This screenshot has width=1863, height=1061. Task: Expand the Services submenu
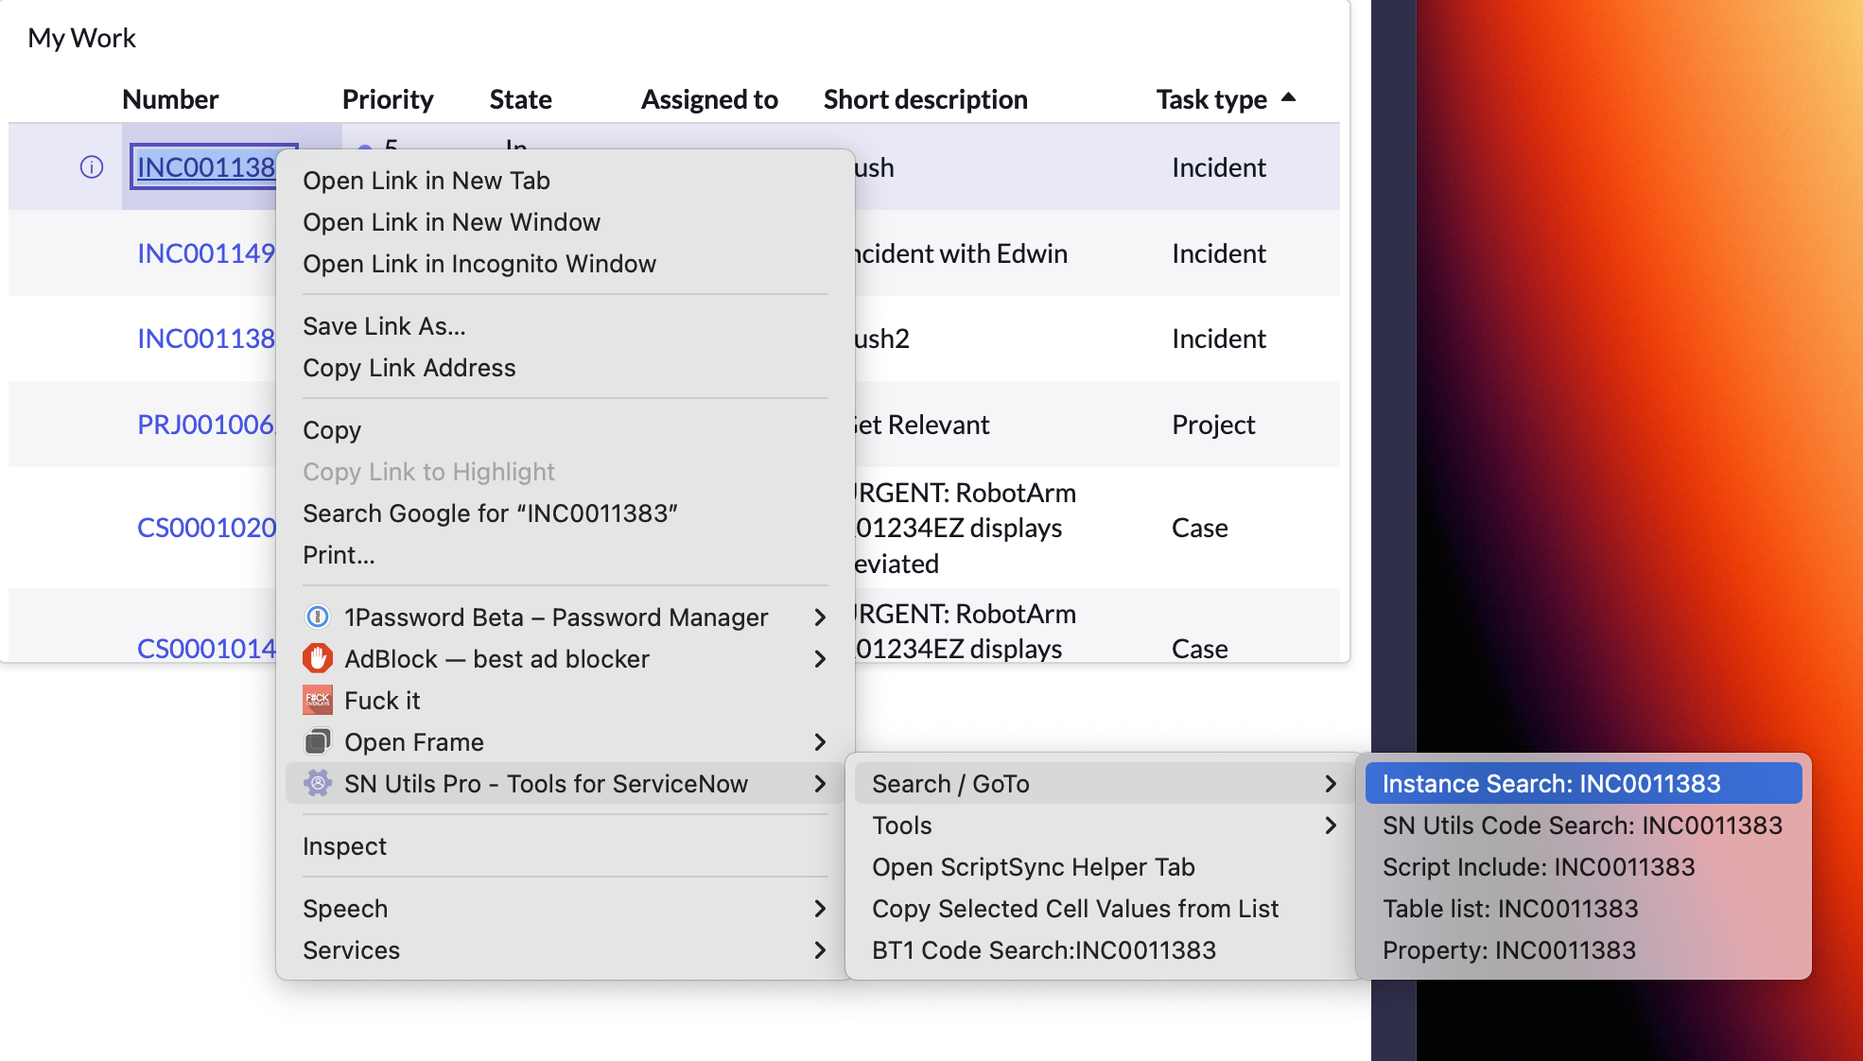click(x=351, y=949)
